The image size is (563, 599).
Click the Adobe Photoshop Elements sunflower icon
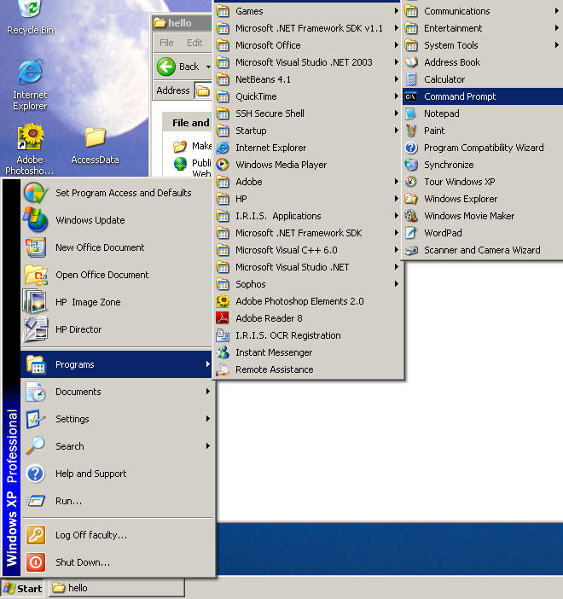(223, 301)
